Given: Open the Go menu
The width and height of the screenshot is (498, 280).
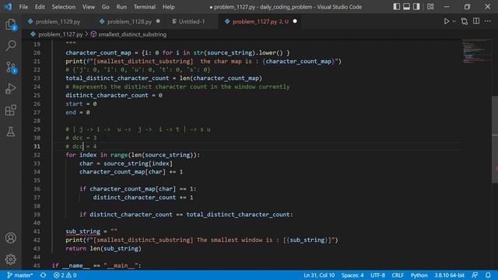Looking at the screenshot, I should (106, 7).
